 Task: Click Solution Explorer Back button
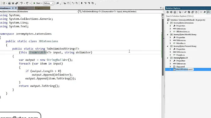click(x=168, y=12)
